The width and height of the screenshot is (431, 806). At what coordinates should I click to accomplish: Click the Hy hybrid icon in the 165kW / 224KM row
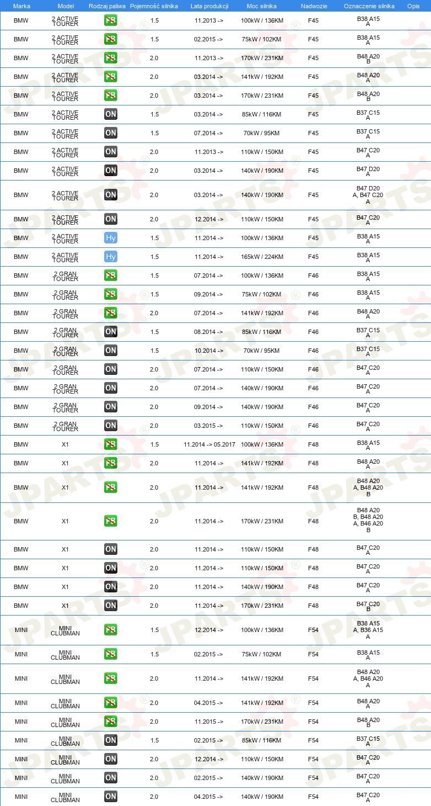(x=111, y=257)
